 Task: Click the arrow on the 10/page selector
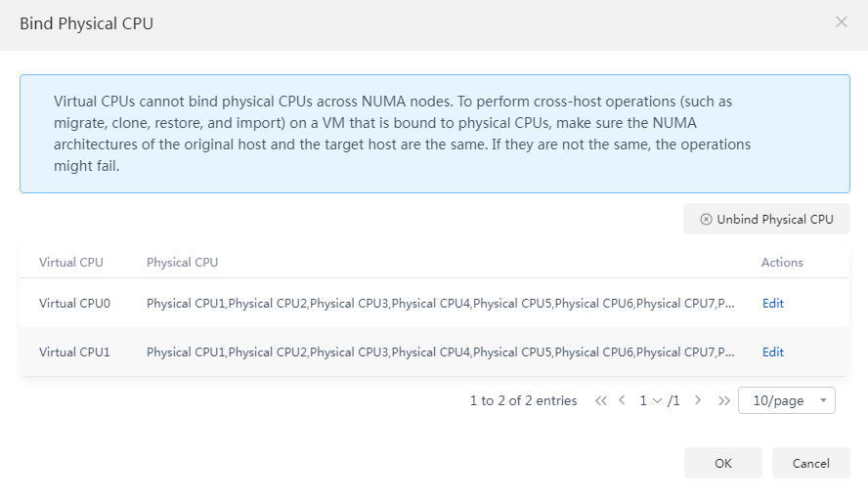pos(823,400)
